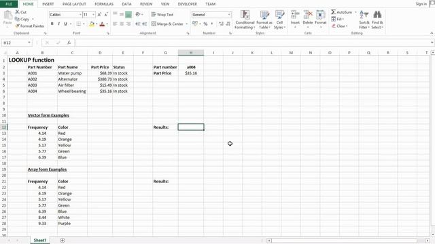
Task: Open Format as Table gallery
Action: click(264, 20)
